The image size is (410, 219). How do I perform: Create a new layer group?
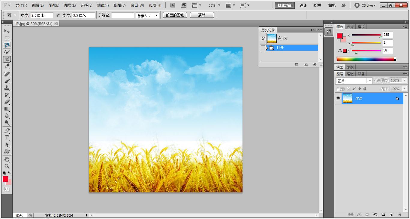(383, 214)
